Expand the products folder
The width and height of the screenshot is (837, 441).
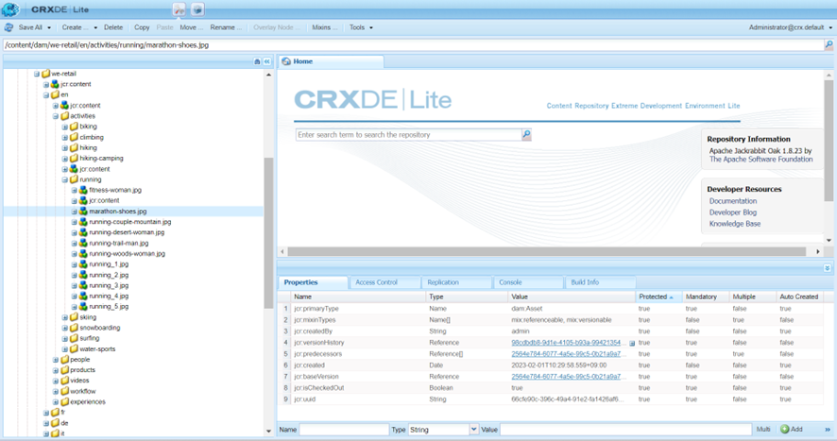[x=56, y=370]
